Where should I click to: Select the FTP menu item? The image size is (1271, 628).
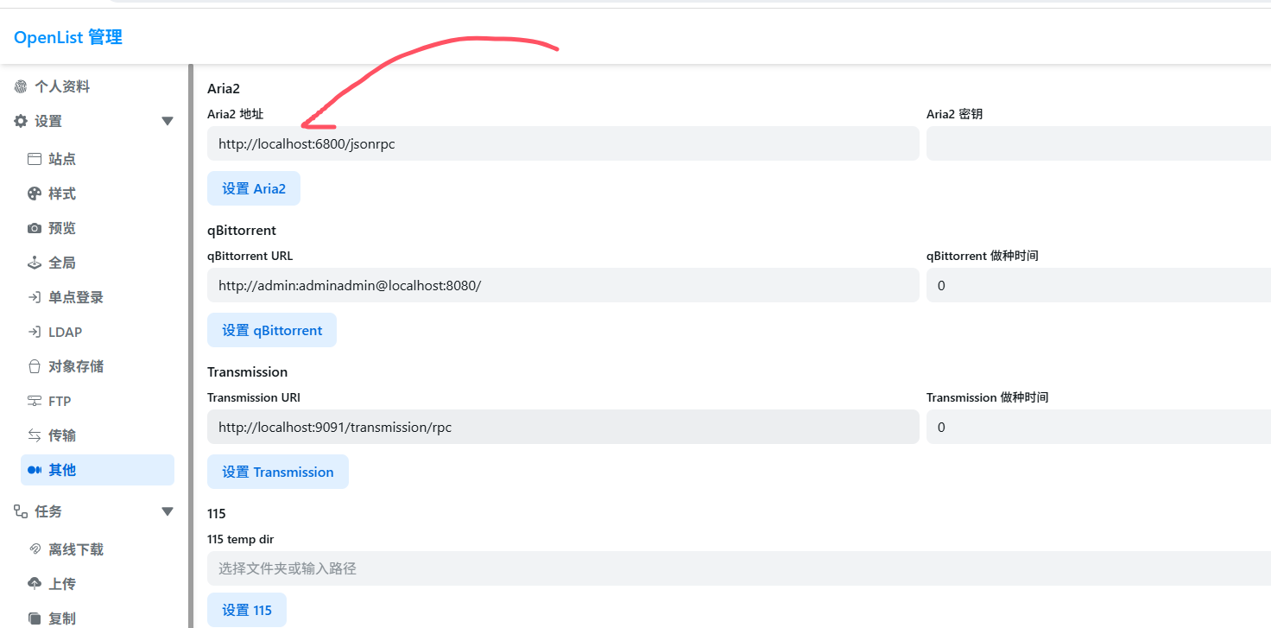60,401
